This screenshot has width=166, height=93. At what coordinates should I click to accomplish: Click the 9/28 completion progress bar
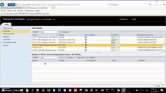point(115,43)
